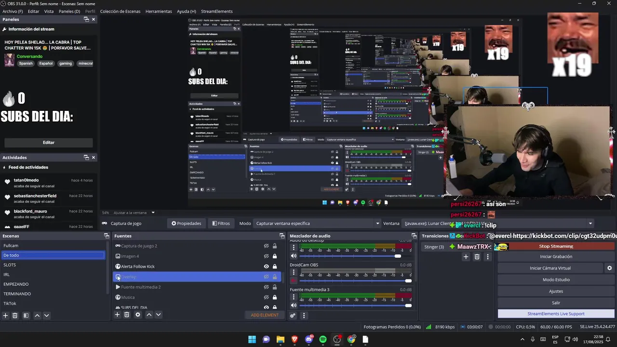Image resolution: width=617 pixels, height=347 pixels.
Task: Open audio mixer menu dots in mixer toolbar
Action: 304,316
